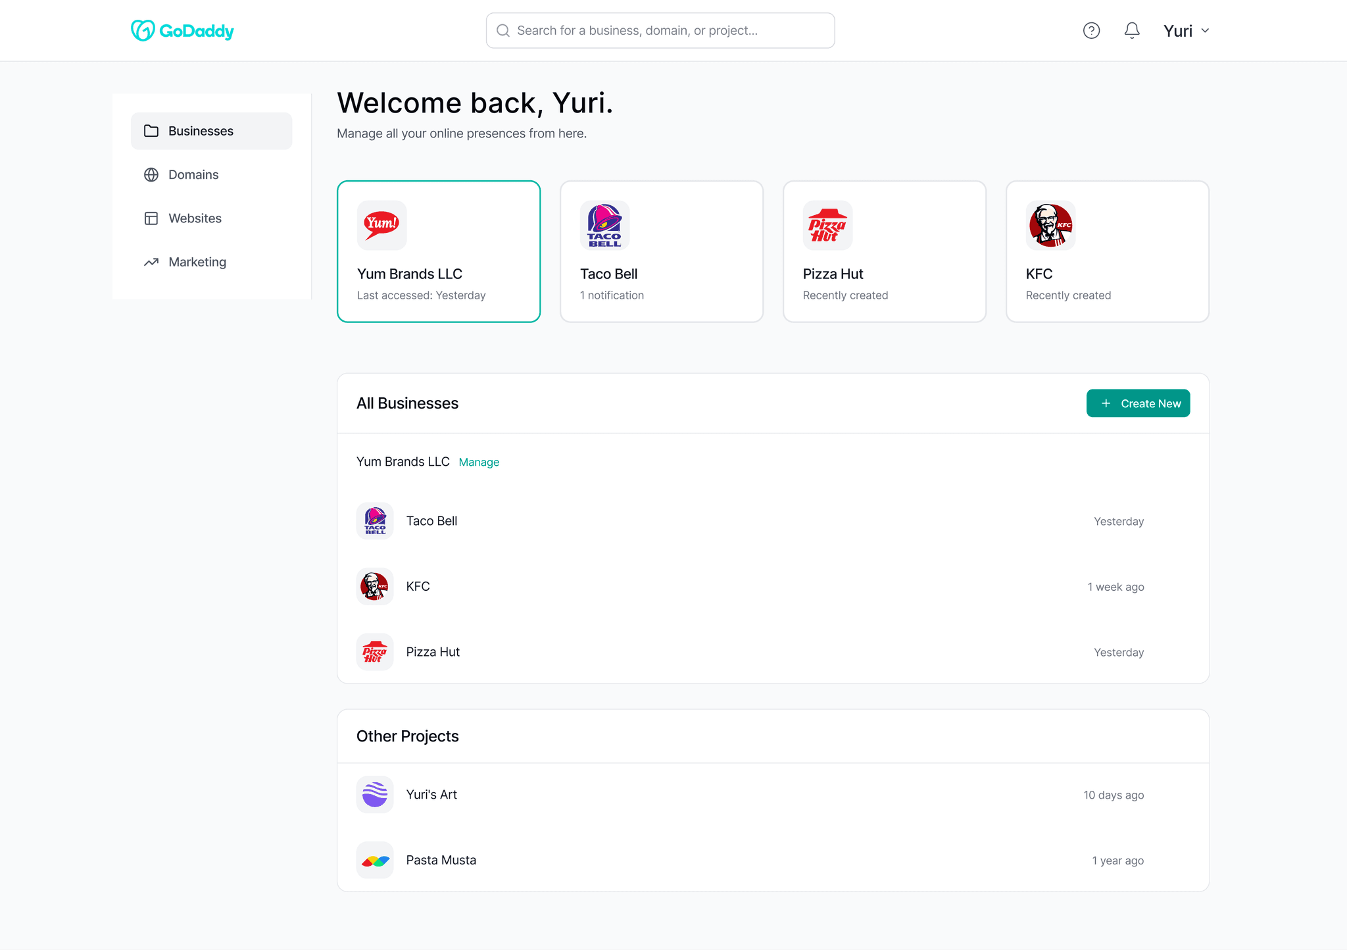Click the Pasta Musta project icon
1347x950 pixels.
(375, 860)
